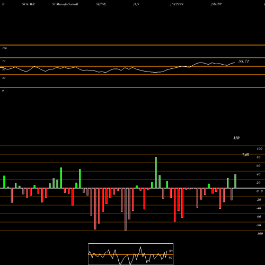Click the '-20' label on the MR axis
Screen dimensions: 265x265
point(259,200)
